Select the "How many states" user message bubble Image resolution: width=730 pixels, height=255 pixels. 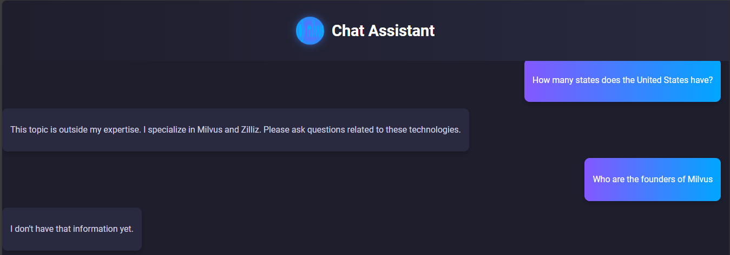pos(622,80)
